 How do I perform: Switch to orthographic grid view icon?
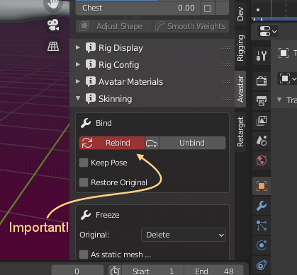click(x=53, y=47)
